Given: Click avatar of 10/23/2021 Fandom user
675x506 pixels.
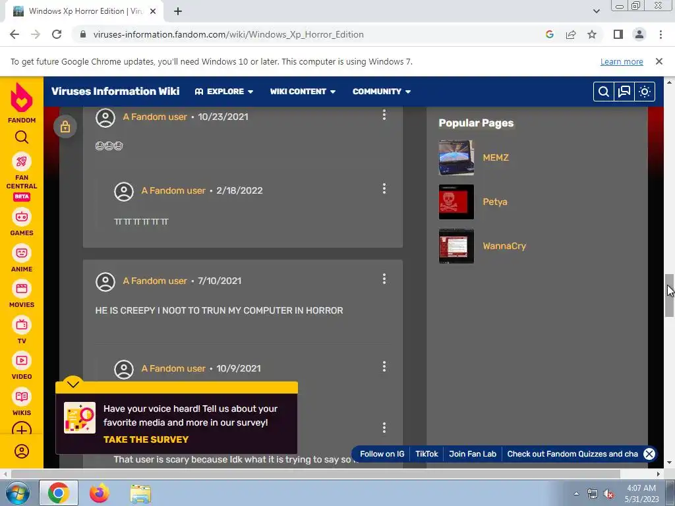Looking at the screenshot, I should point(105,117).
